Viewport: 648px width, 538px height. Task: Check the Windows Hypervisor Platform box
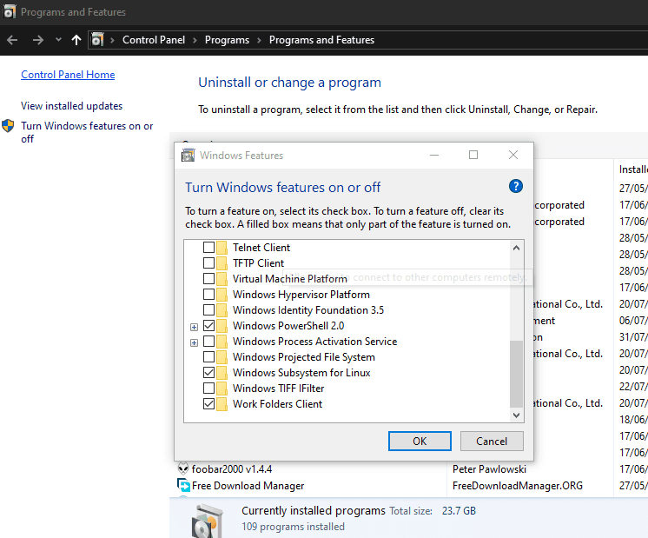click(x=208, y=295)
